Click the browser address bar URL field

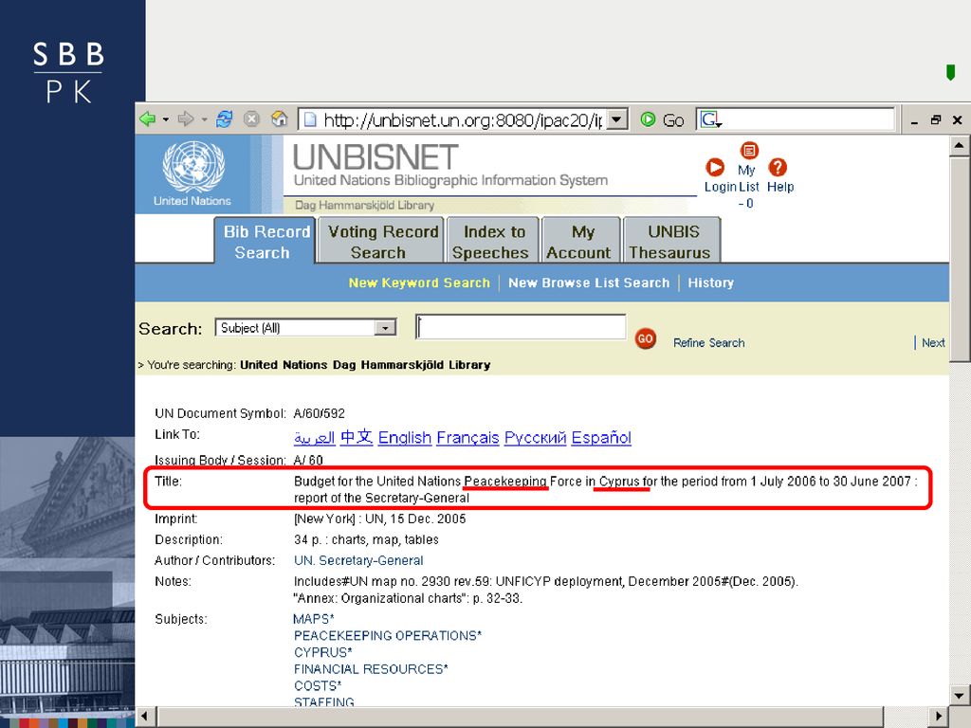click(463, 119)
